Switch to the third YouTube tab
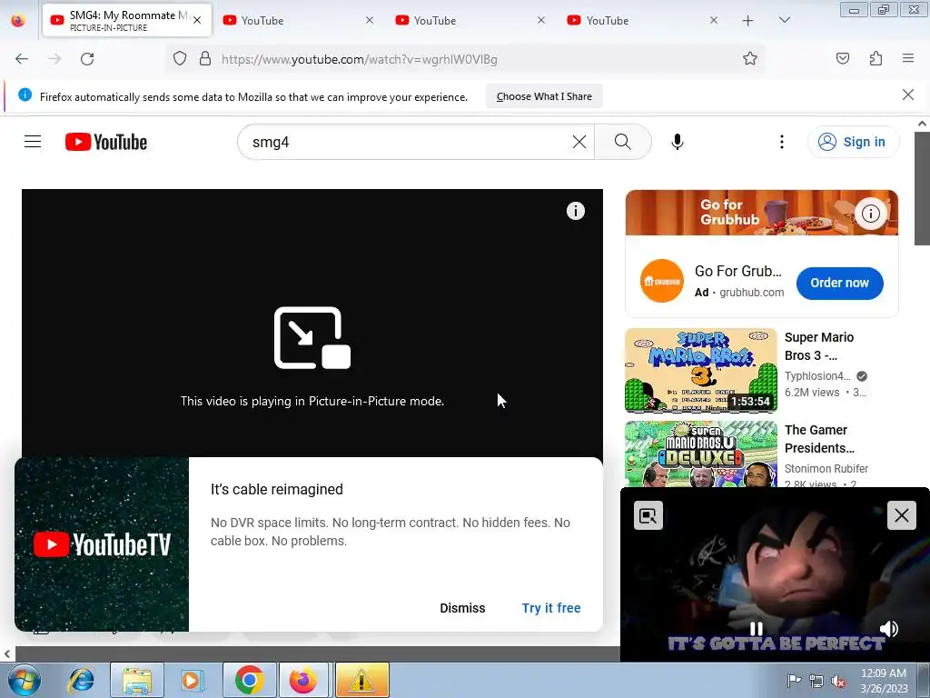This screenshot has width=930, height=698. tap(469, 20)
